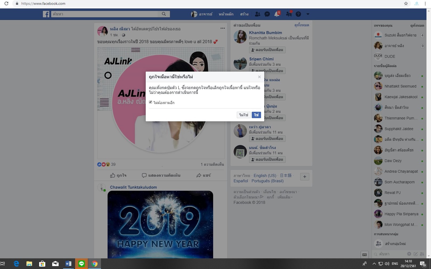This screenshot has height=269, width=431.
Task: Open chat with Andrea Chayanapat
Action: [x=399, y=171]
